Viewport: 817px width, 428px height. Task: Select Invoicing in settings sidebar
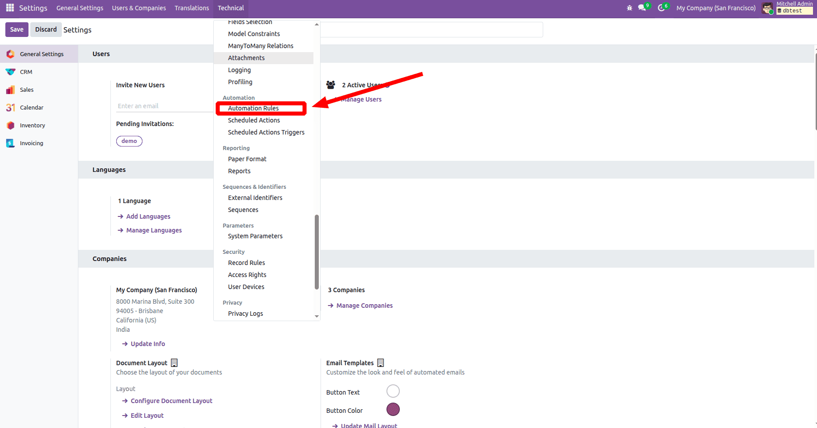tap(39, 143)
